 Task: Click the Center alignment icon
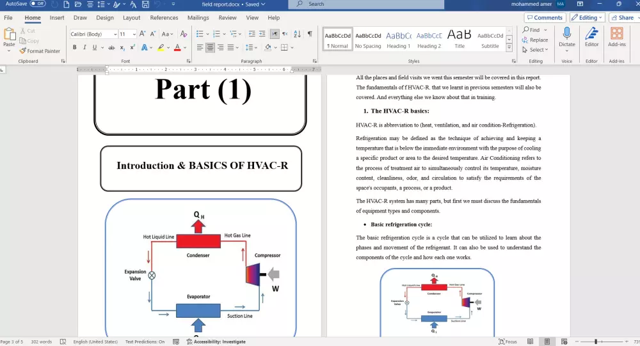click(x=210, y=48)
